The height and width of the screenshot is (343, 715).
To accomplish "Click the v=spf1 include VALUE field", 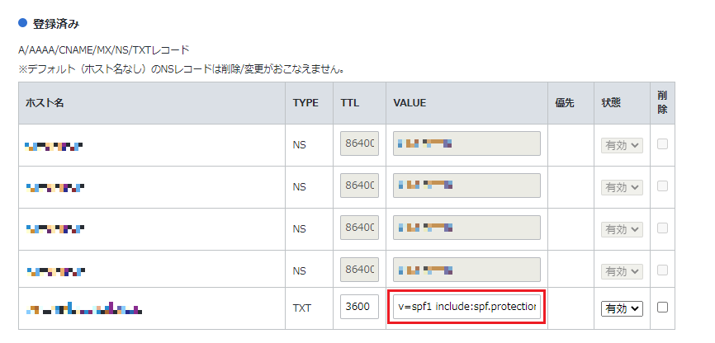I will point(467,308).
